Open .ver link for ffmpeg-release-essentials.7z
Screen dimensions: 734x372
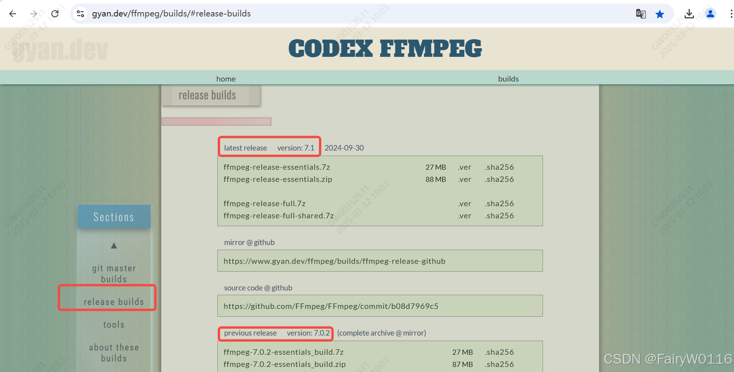(x=464, y=167)
